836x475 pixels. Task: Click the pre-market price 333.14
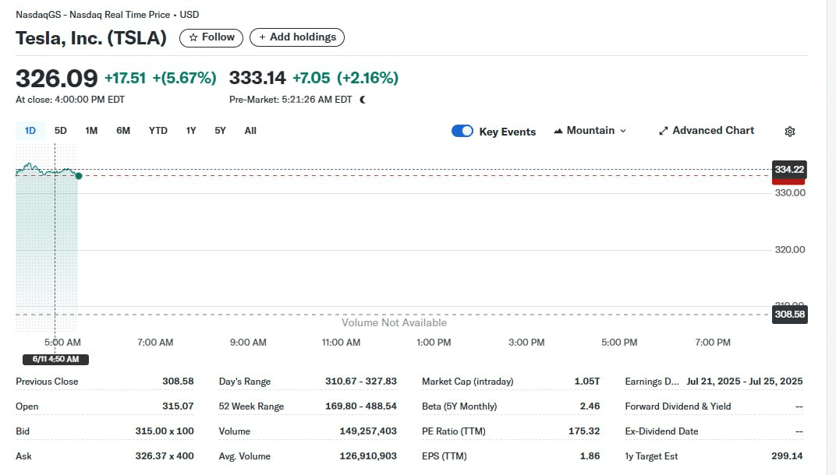coord(257,78)
